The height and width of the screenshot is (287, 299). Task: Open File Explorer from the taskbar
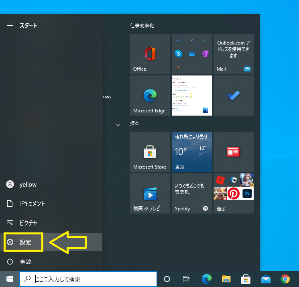point(226,279)
